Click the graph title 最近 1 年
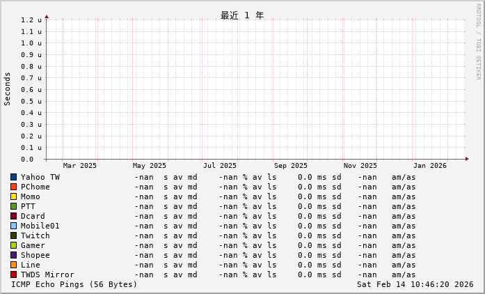Image resolution: width=485 pixels, height=294 pixels. pos(242,15)
